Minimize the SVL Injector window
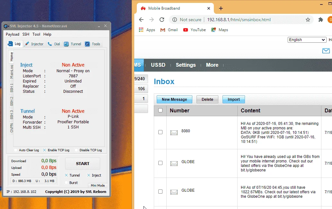 coord(99,26)
